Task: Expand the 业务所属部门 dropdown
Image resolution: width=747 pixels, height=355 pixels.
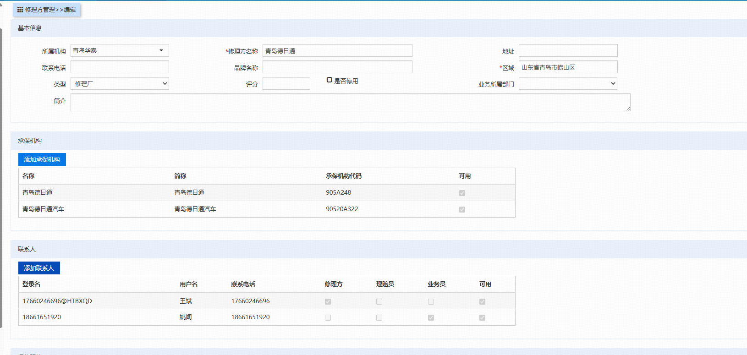Action: tap(568, 84)
